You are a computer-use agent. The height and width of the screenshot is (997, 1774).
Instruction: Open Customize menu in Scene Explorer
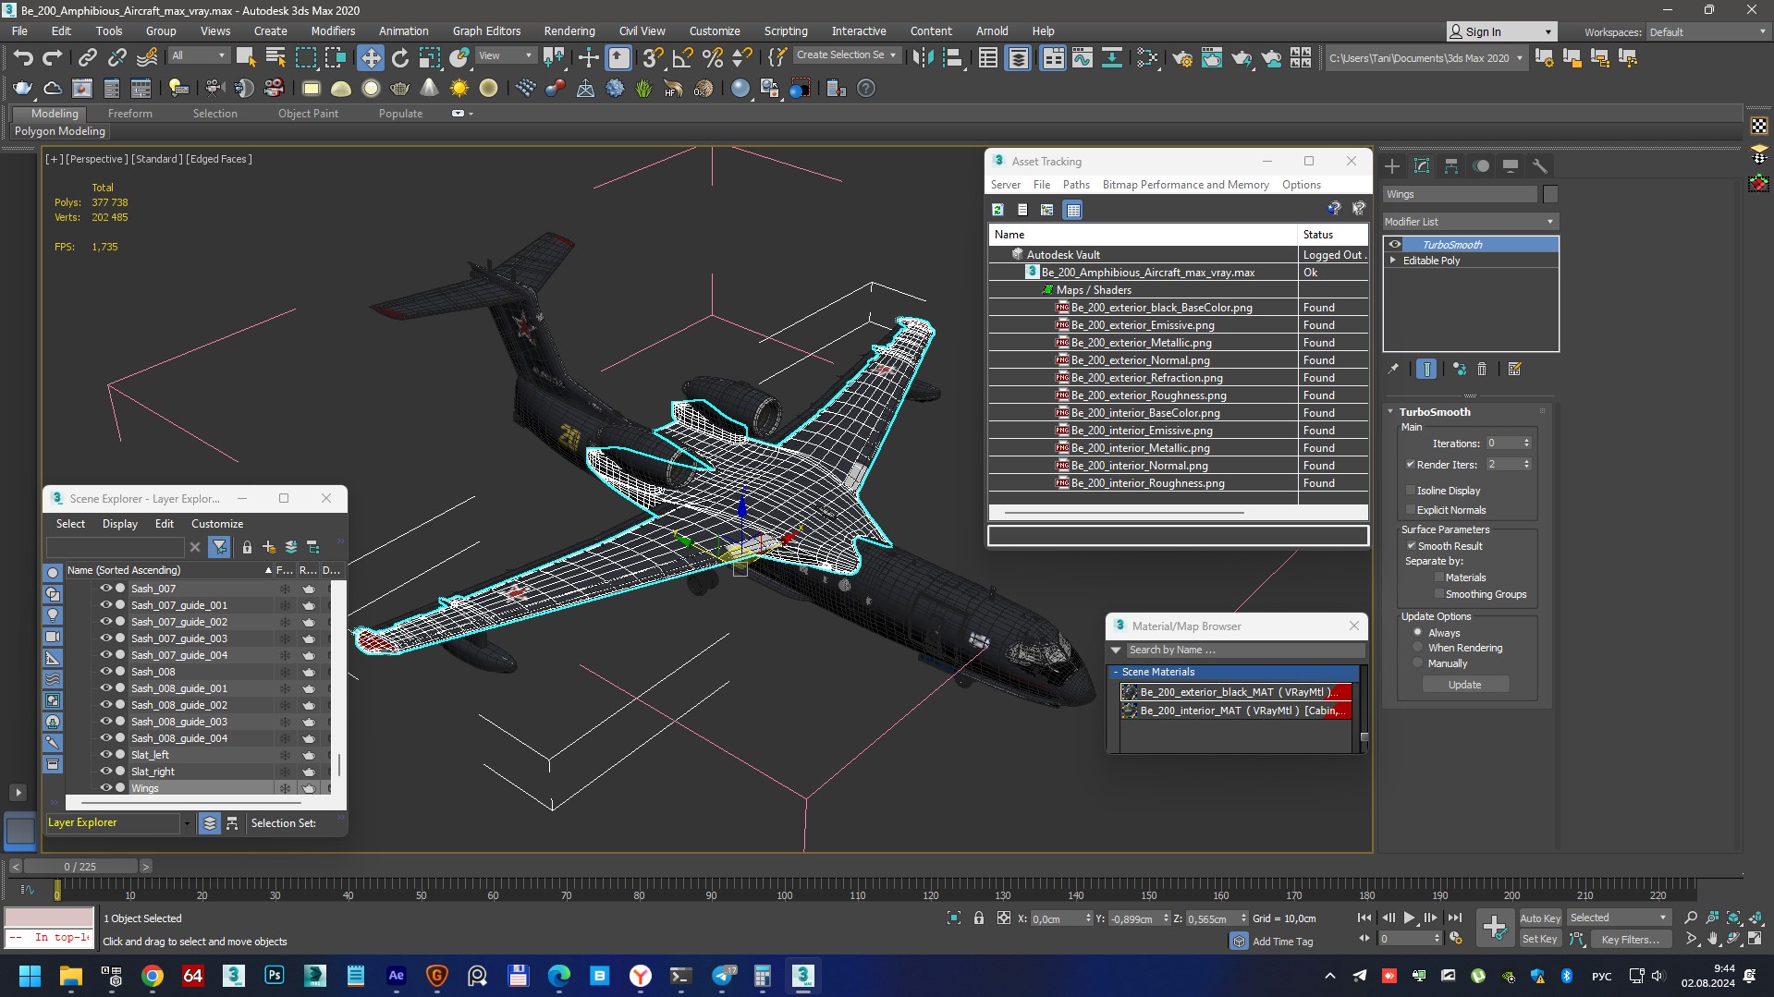[217, 524]
